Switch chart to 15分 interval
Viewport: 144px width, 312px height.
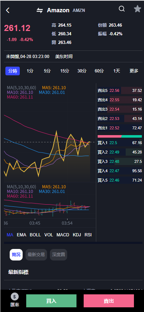[65, 71]
